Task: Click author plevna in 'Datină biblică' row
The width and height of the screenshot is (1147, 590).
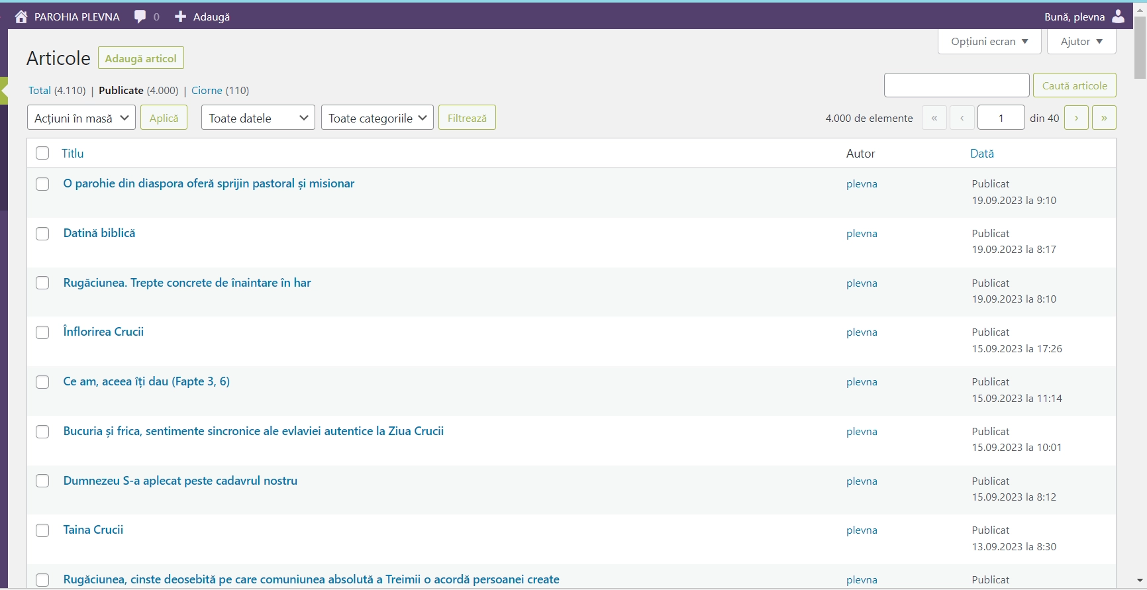Action: [x=862, y=234]
